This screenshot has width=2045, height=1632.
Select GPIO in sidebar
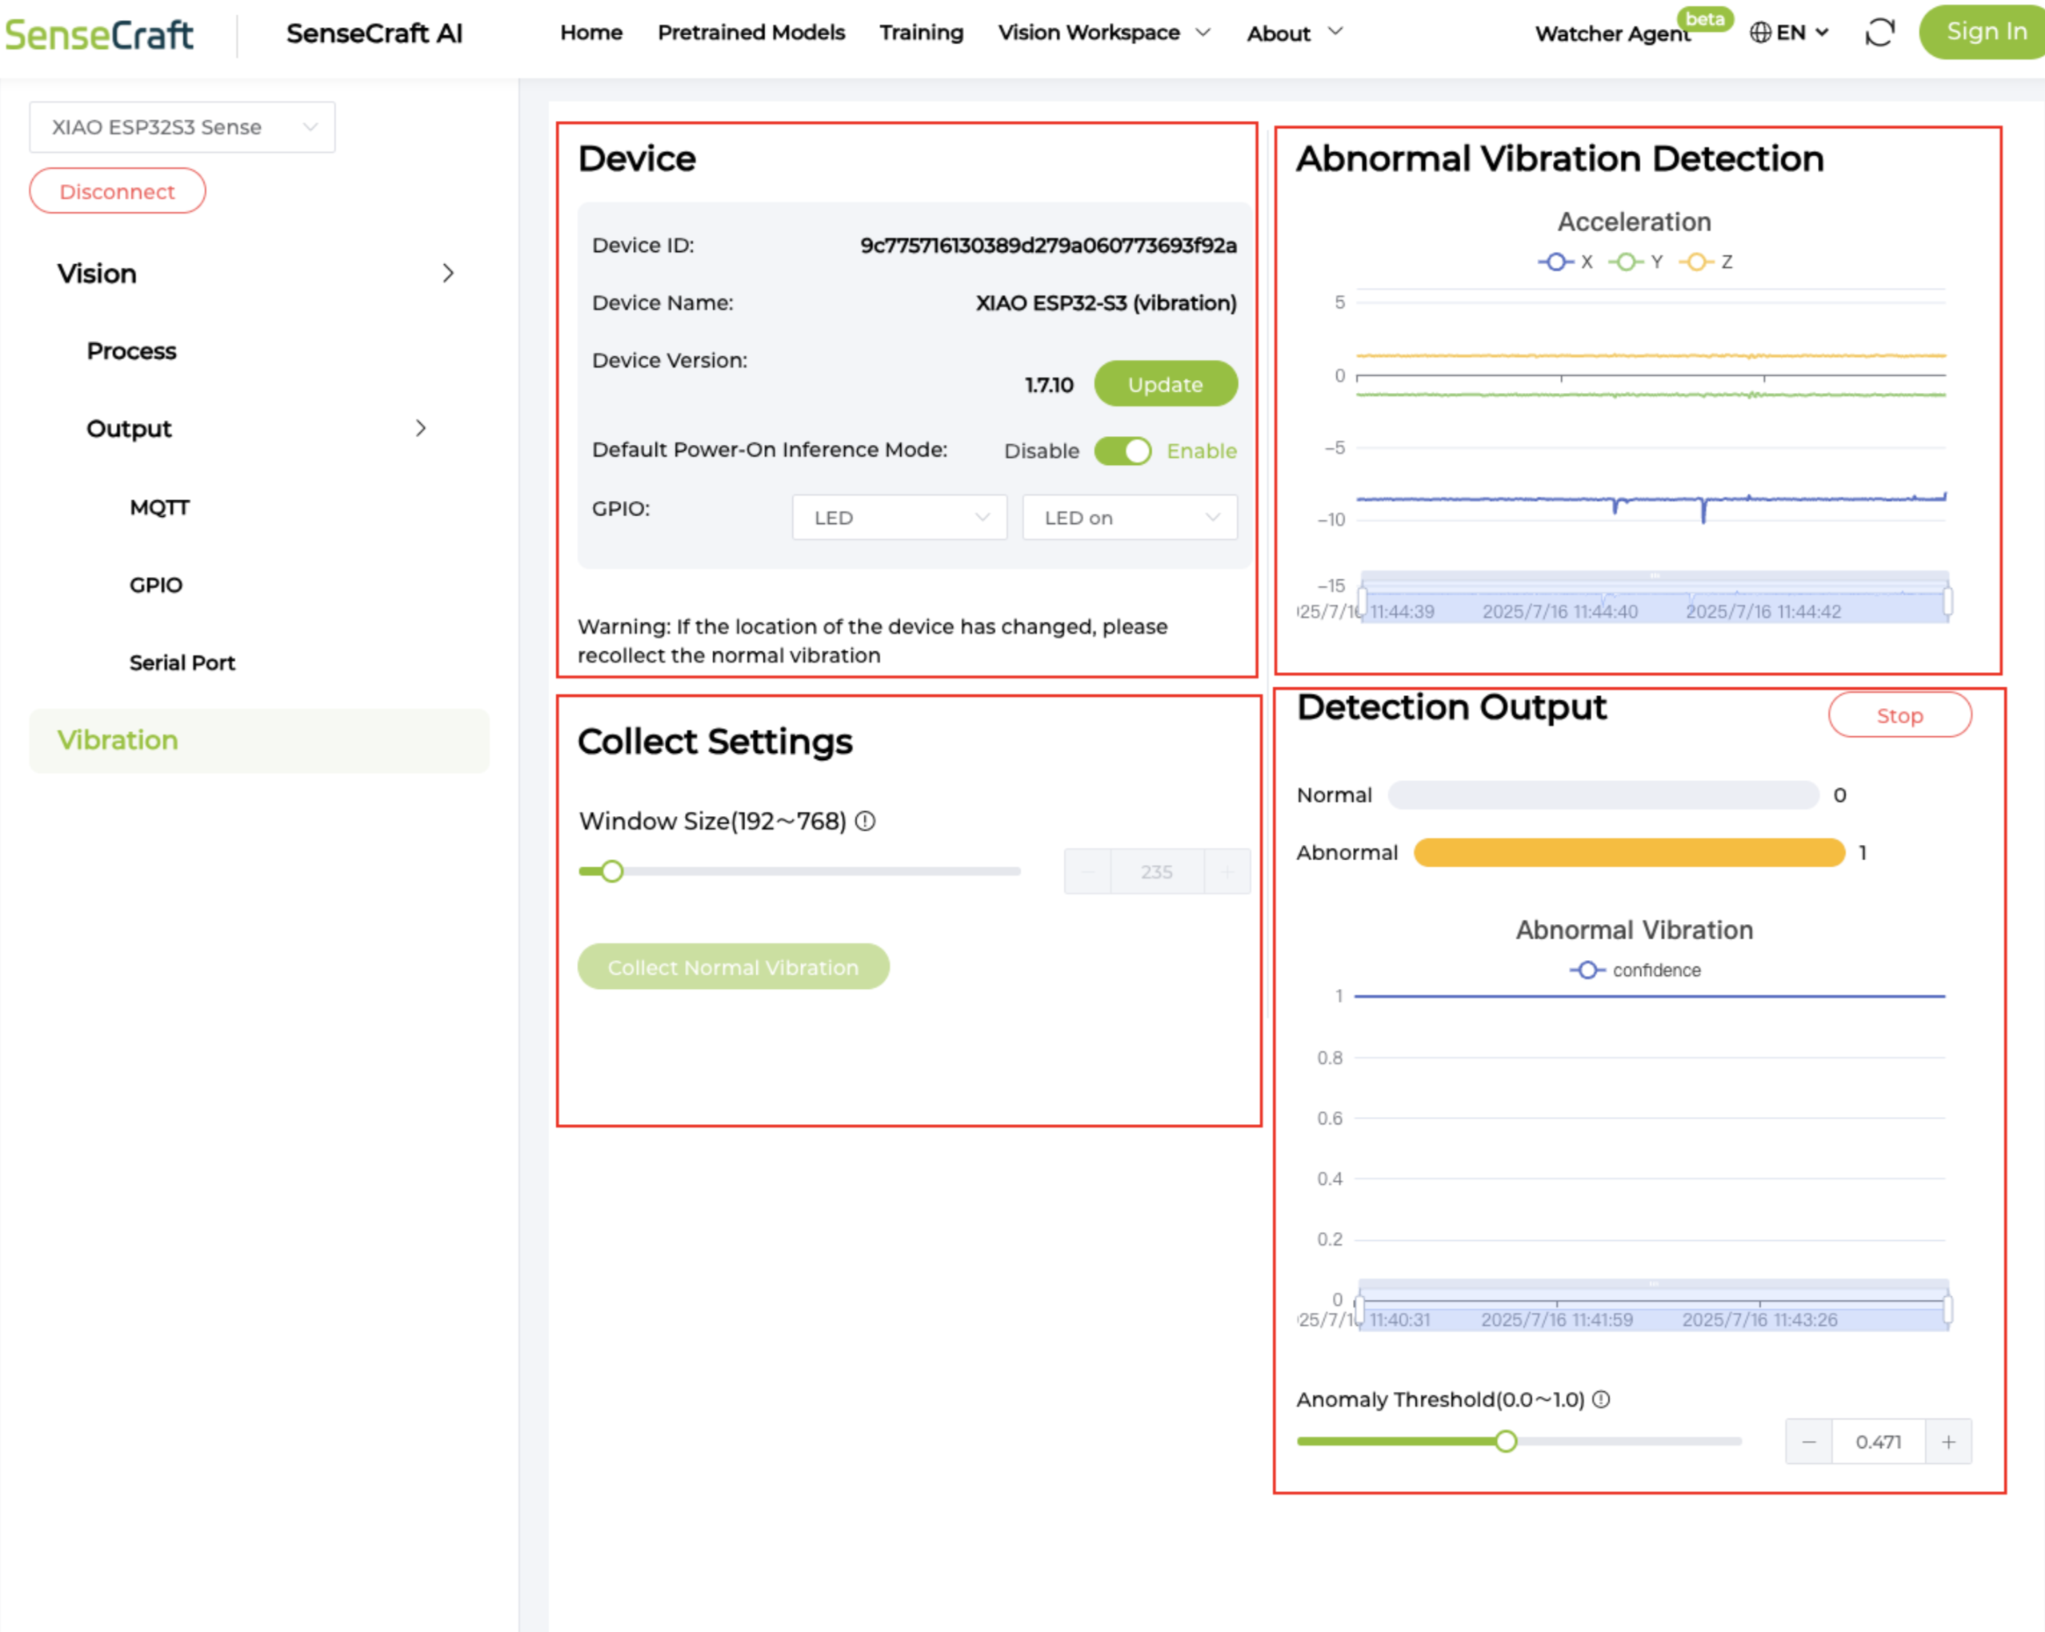pos(155,585)
